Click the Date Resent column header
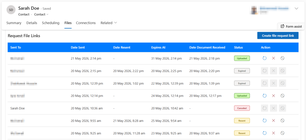The width and height of the screenshot is (306, 140). pos(122,48)
